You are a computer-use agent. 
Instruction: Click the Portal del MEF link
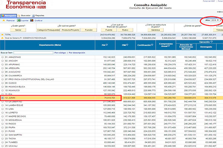pyautogui.click(x=209, y=1)
